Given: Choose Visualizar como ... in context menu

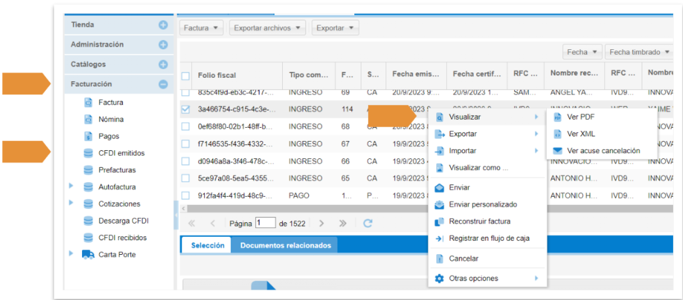Looking at the screenshot, I should pos(487,168).
